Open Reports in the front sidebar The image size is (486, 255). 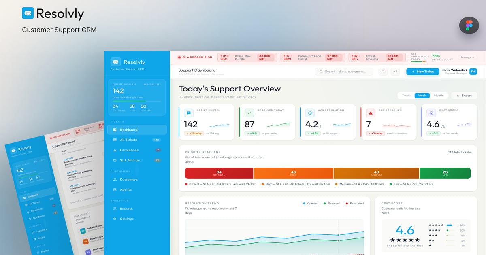(x=137, y=208)
